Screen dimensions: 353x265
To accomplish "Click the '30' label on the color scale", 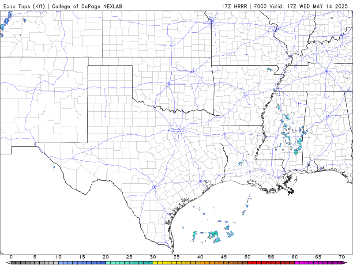I will [153, 257].
